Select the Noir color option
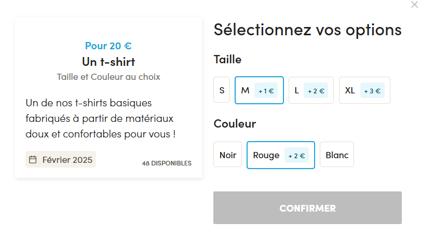Screen dimensions: 421x236 [228, 155]
